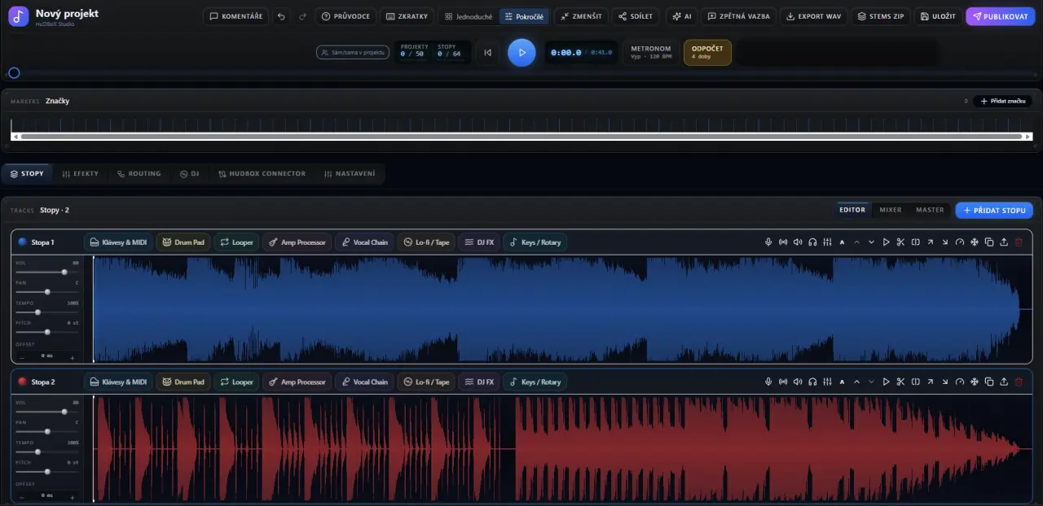Click the Stopa 1 pan slider
The height and width of the screenshot is (506, 1043).
[47, 291]
